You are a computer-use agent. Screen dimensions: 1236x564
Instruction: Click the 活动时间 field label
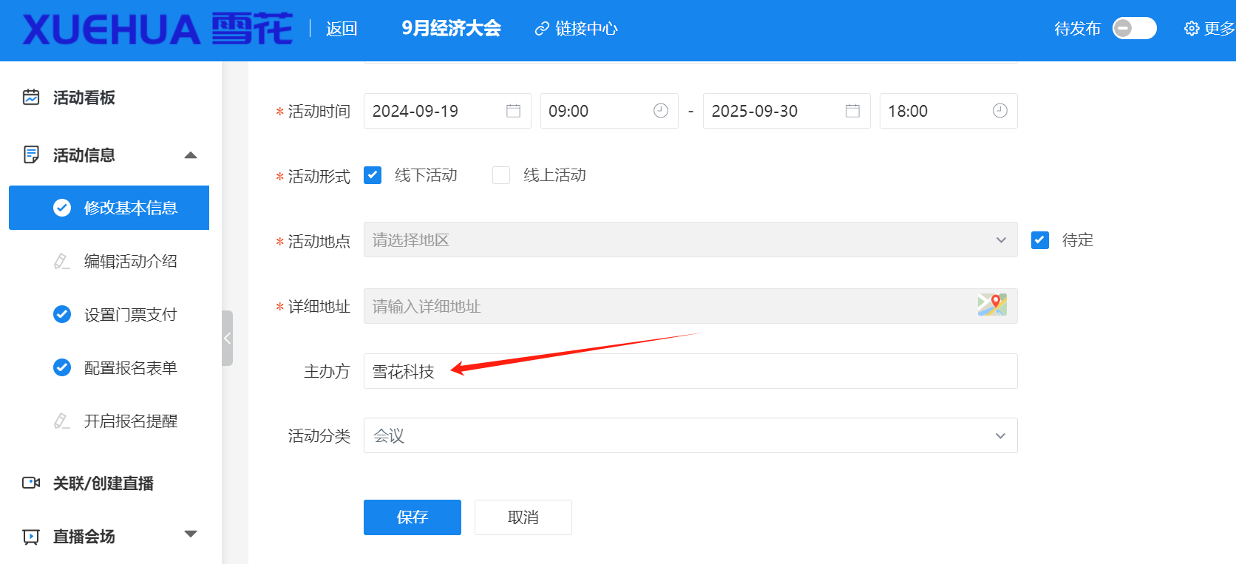coord(319,112)
